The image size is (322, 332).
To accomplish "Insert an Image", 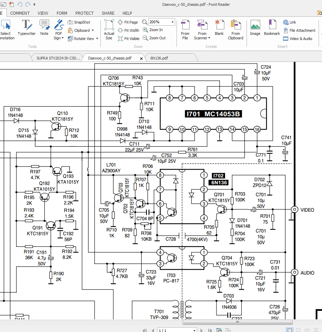I will tap(255, 27).
